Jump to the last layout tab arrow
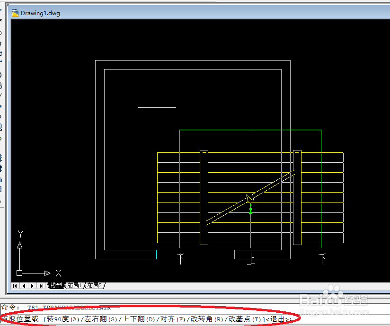The image size is (390, 326). pos(41,286)
